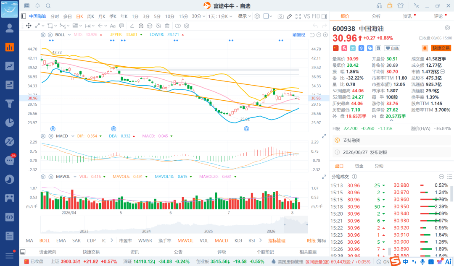454x266 pixels.
Task: Hide the MACD indicator with X circle
Action: [x=51, y=136]
